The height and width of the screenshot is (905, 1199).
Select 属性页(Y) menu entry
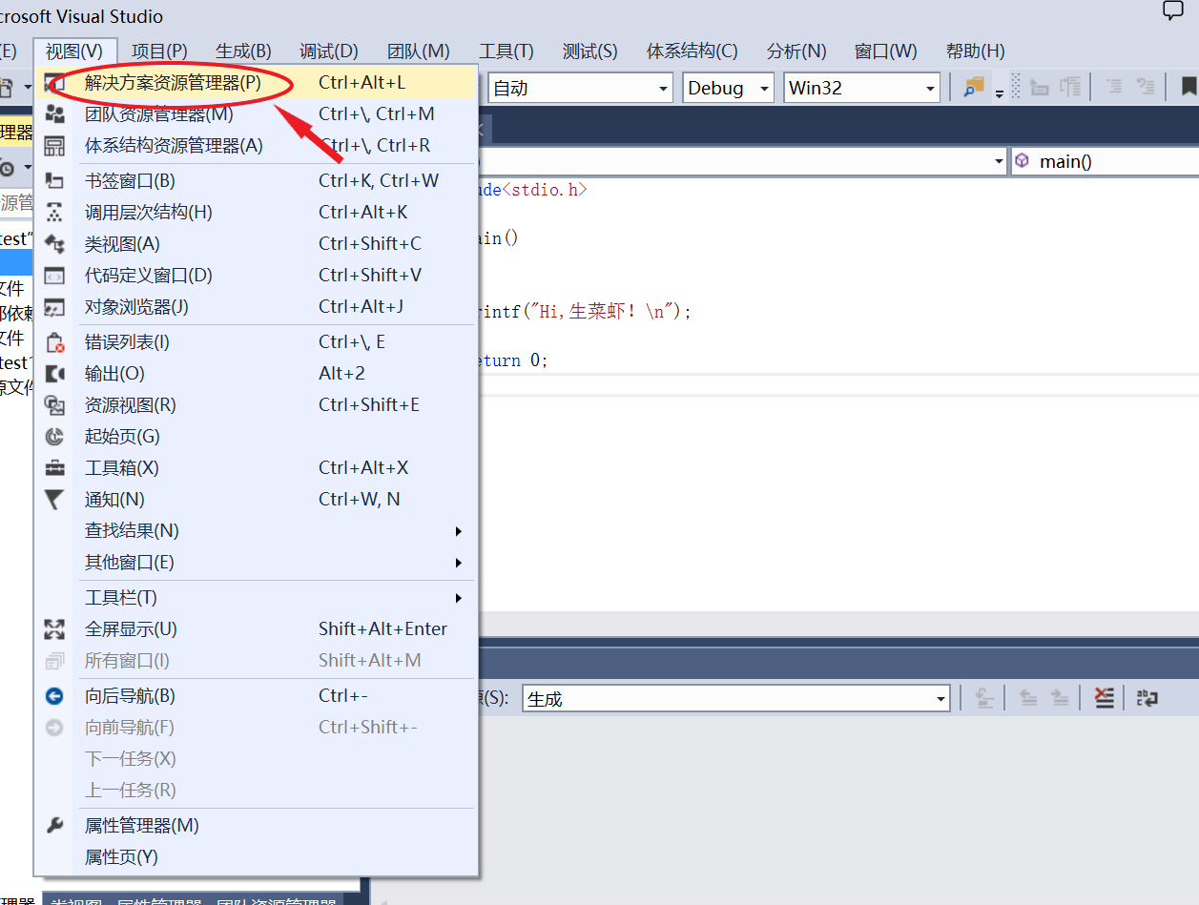256,856
